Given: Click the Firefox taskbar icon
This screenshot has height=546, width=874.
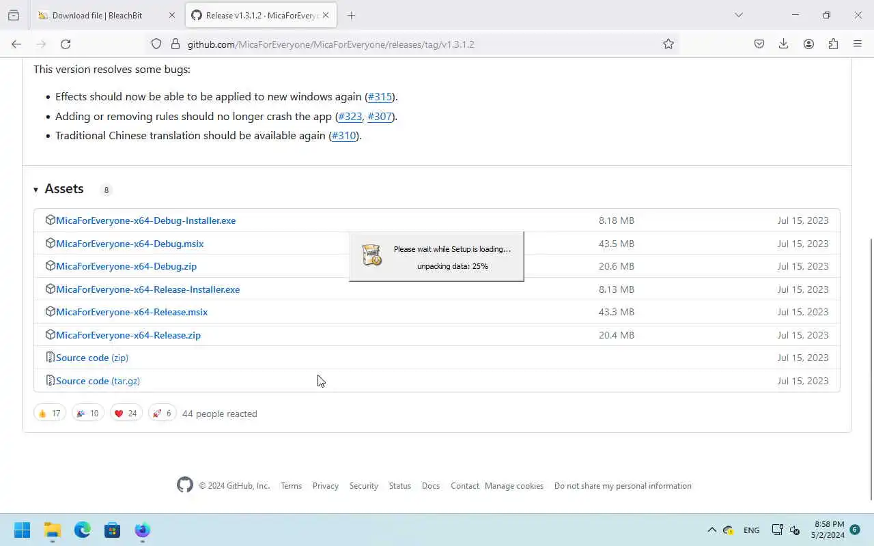Looking at the screenshot, I should 143,530.
